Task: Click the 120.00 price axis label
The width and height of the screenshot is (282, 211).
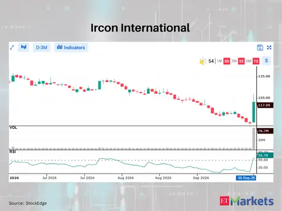Action: point(264,98)
